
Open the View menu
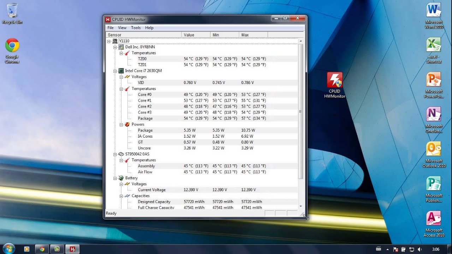click(x=122, y=28)
